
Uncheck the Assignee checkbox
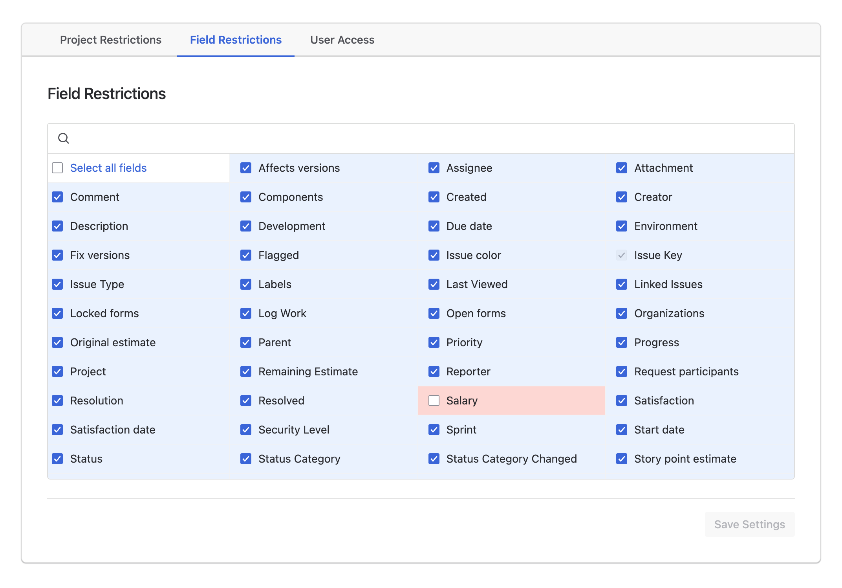(434, 168)
